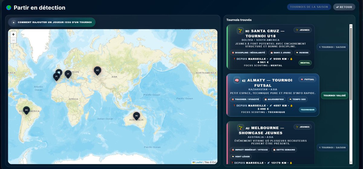Click the Australia • Asia text

click(260, 137)
